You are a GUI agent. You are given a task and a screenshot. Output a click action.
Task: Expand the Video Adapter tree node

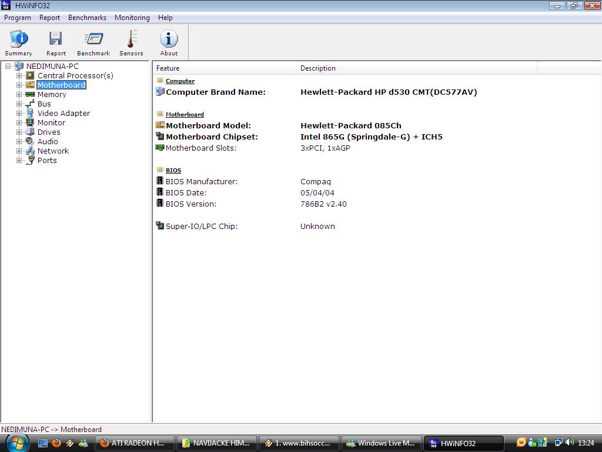(x=19, y=114)
